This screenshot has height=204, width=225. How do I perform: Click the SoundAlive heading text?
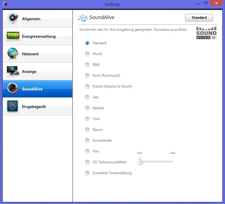pyautogui.click(x=102, y=17)
